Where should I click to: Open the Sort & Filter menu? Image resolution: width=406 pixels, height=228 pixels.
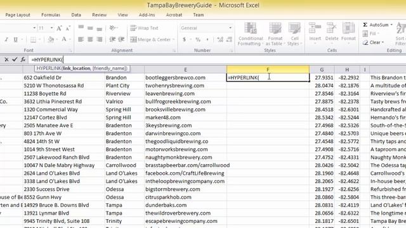[401, 34]
